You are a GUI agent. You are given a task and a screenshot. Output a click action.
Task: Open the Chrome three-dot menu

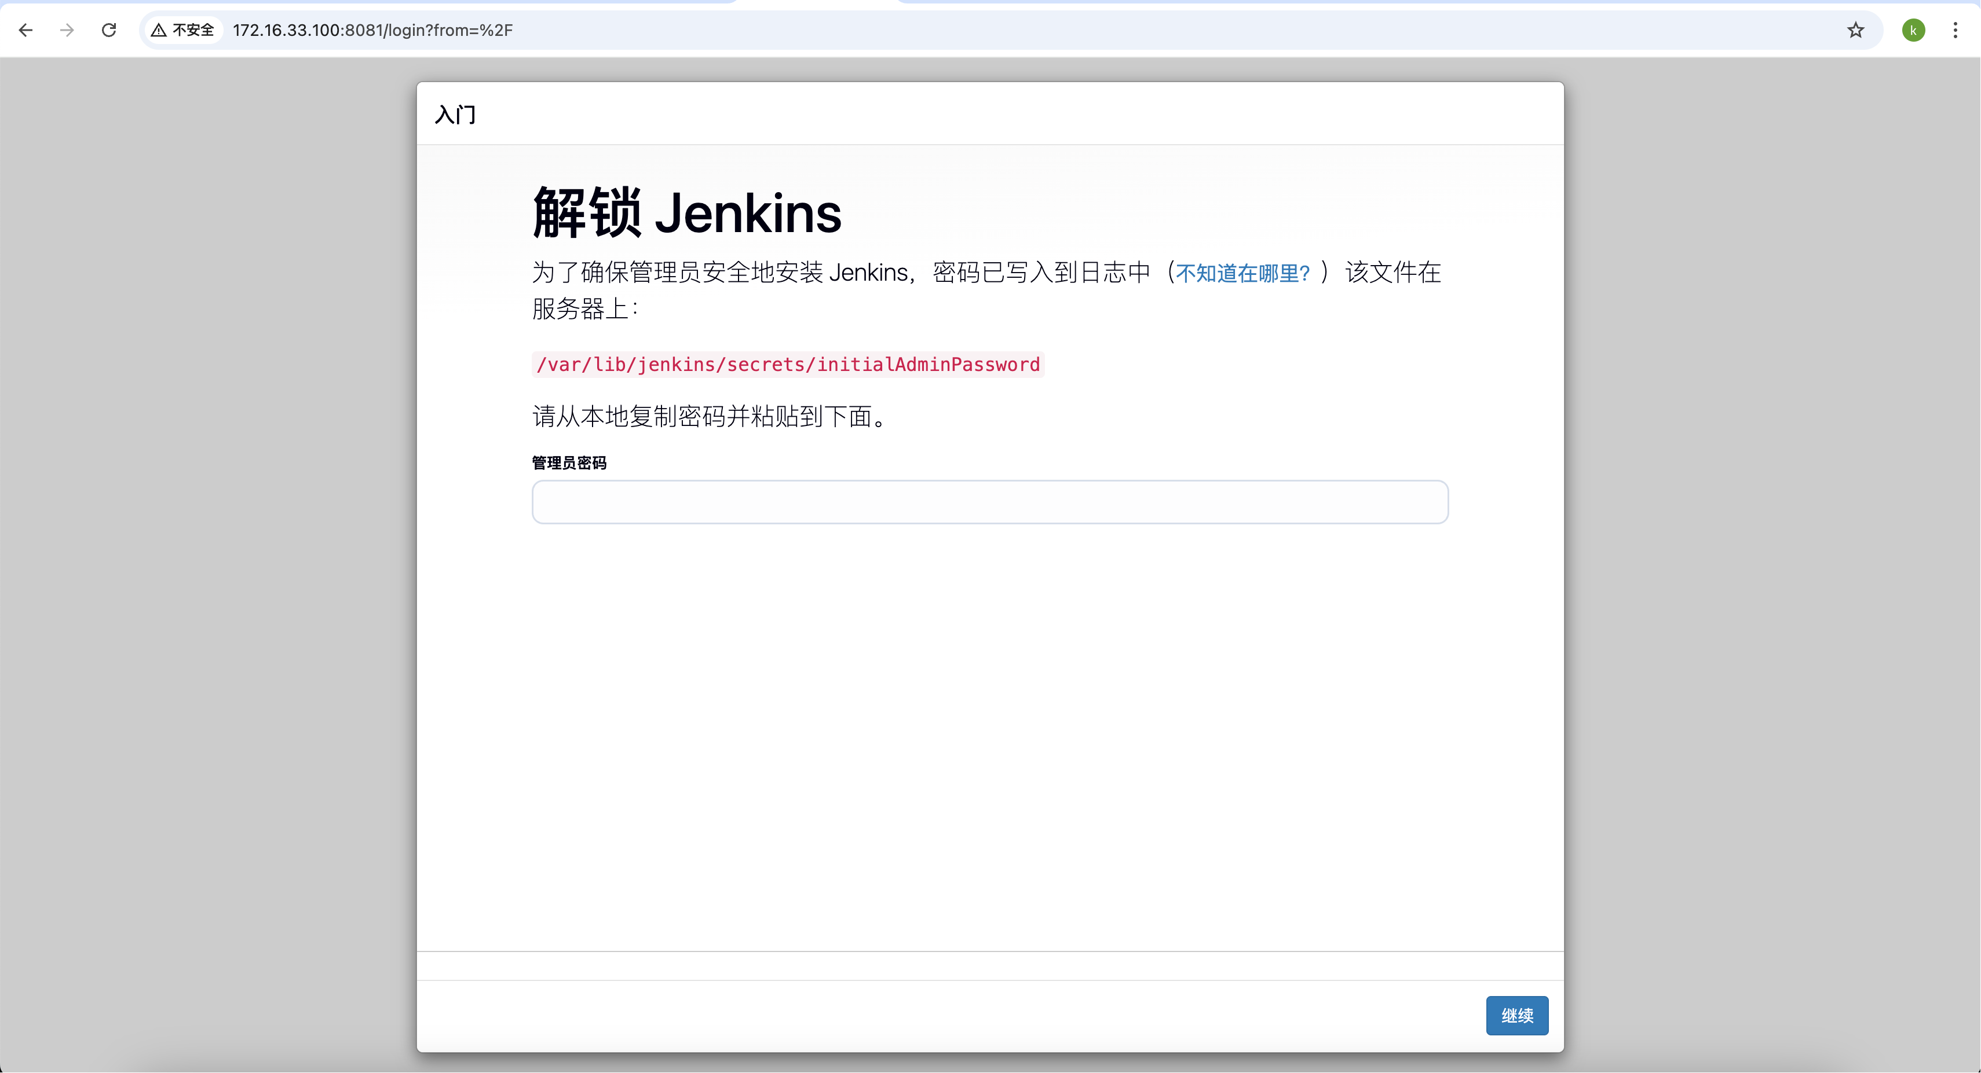(1955, 30)
